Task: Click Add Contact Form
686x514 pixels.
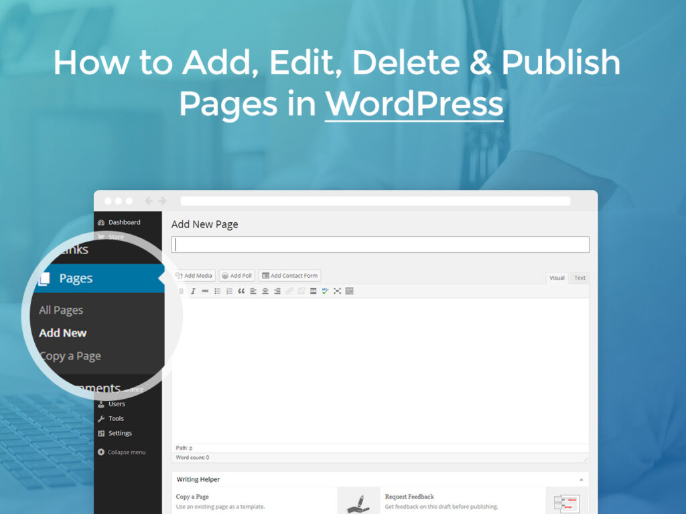Action: pos(289,275)
